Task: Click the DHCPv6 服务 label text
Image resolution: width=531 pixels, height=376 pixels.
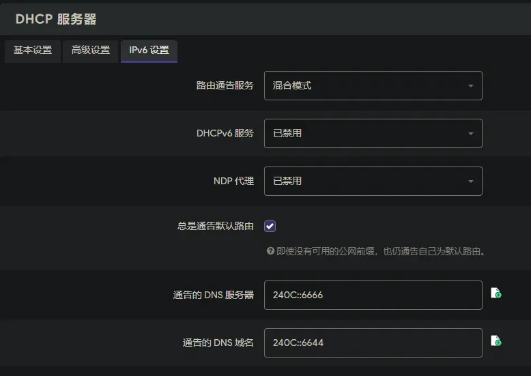Action: pos(225,133)
